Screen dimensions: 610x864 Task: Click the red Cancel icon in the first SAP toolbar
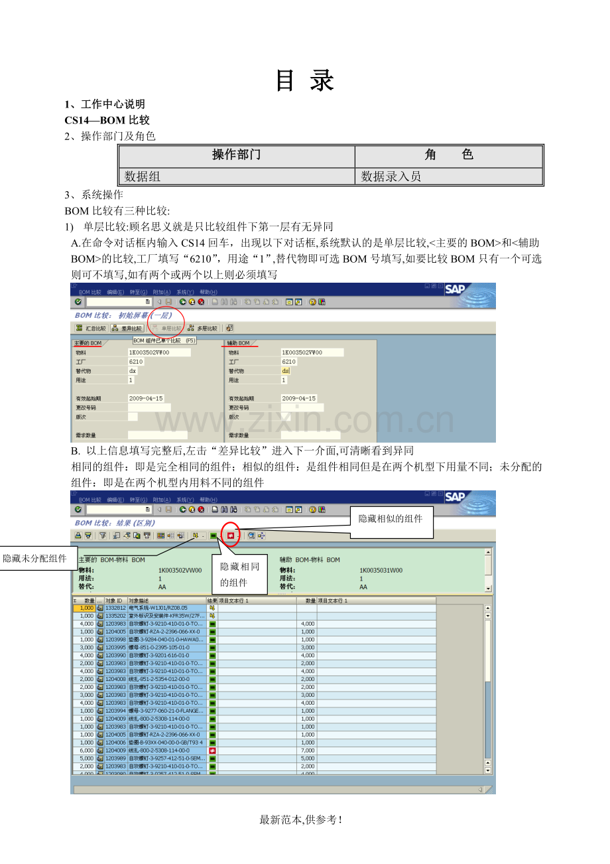[200, 301]
